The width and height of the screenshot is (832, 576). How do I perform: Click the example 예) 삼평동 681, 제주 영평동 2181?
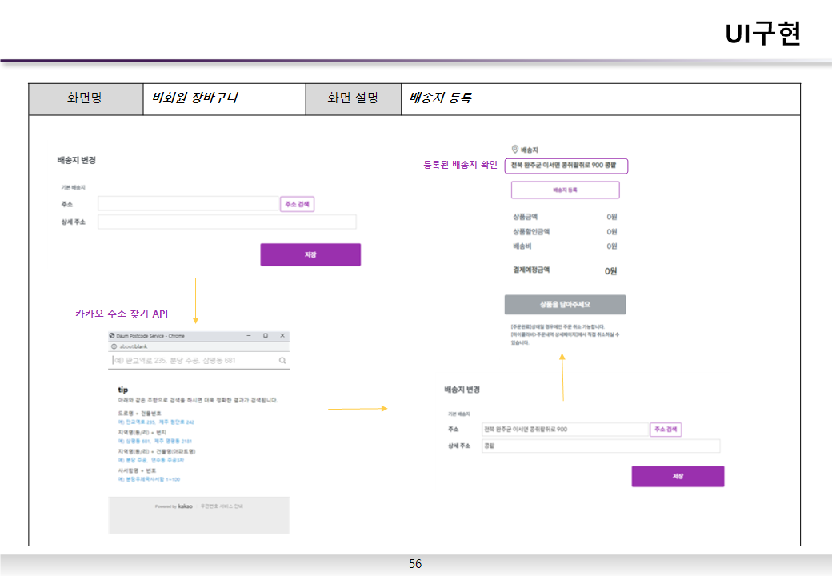pos(155,442)
